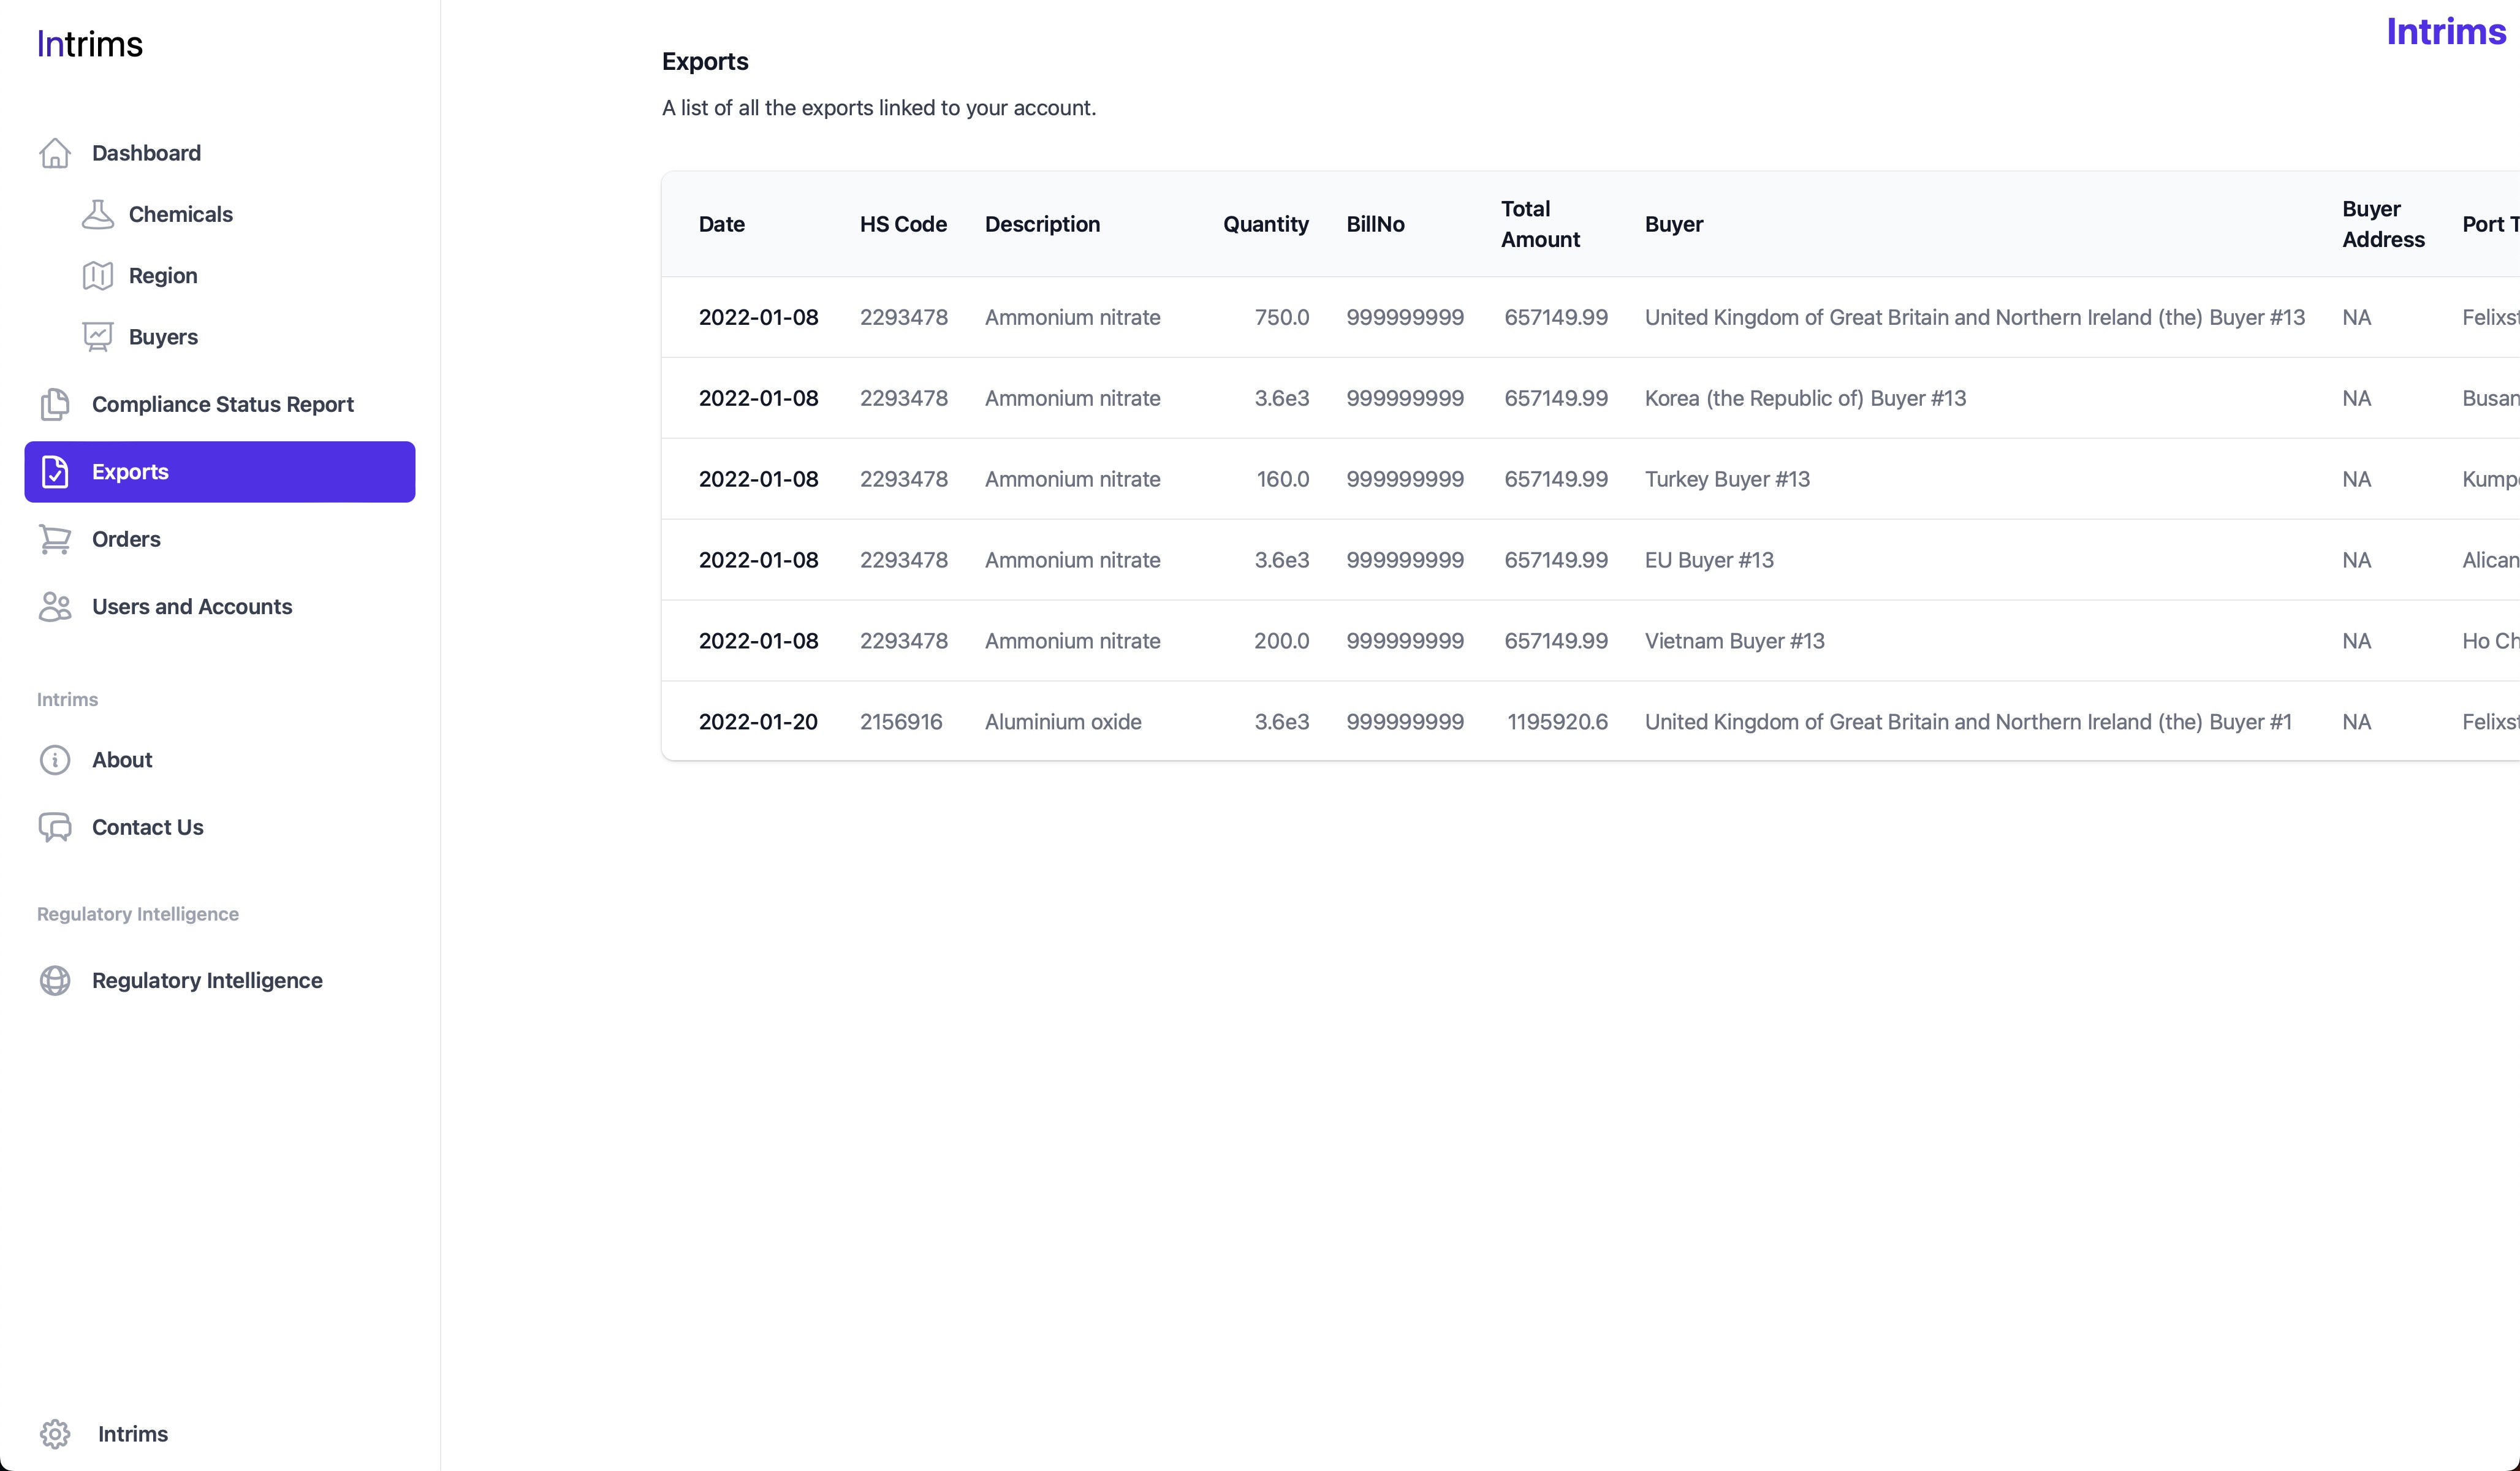Select the Aluminium oxide export row
The width and height of the screenshot is (2520, 1471).
point(1062,722)
